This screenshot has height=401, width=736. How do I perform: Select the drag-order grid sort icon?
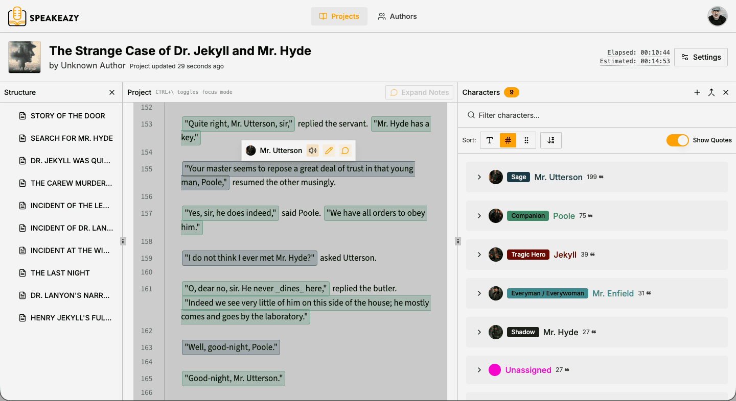(526, 140)
